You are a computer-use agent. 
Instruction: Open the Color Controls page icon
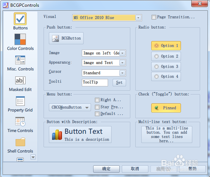(x=20, y=39)
